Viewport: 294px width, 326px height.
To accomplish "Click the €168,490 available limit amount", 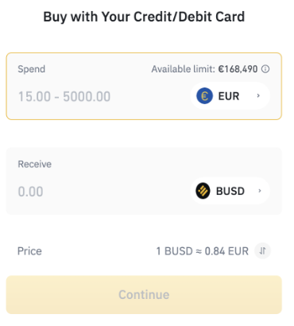I will pyautogui.click(x=238, y=69).
